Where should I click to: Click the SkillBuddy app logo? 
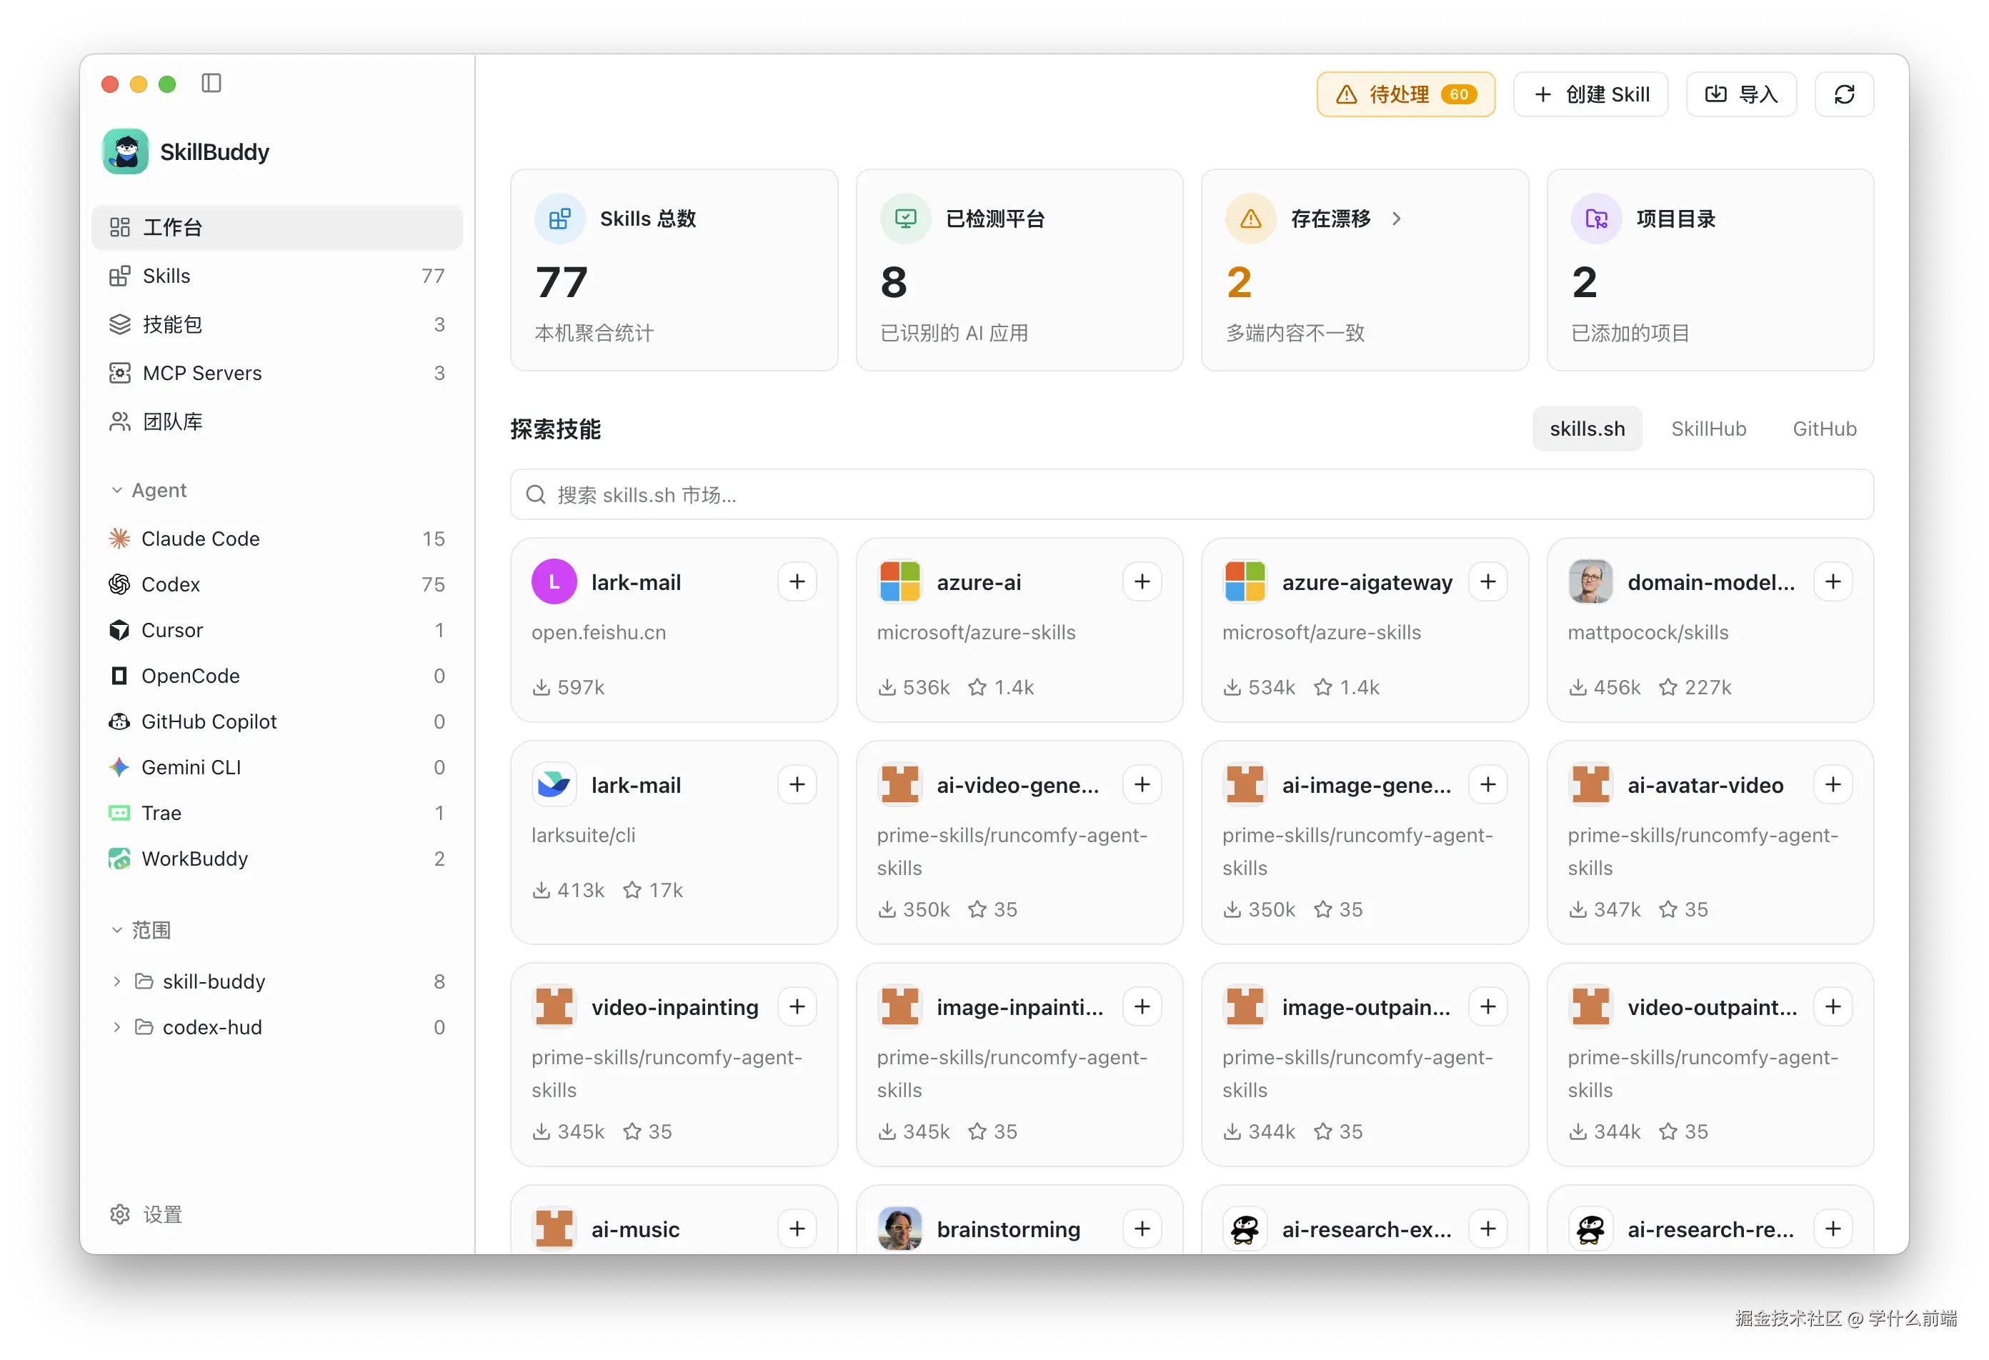tap(125, 151)
